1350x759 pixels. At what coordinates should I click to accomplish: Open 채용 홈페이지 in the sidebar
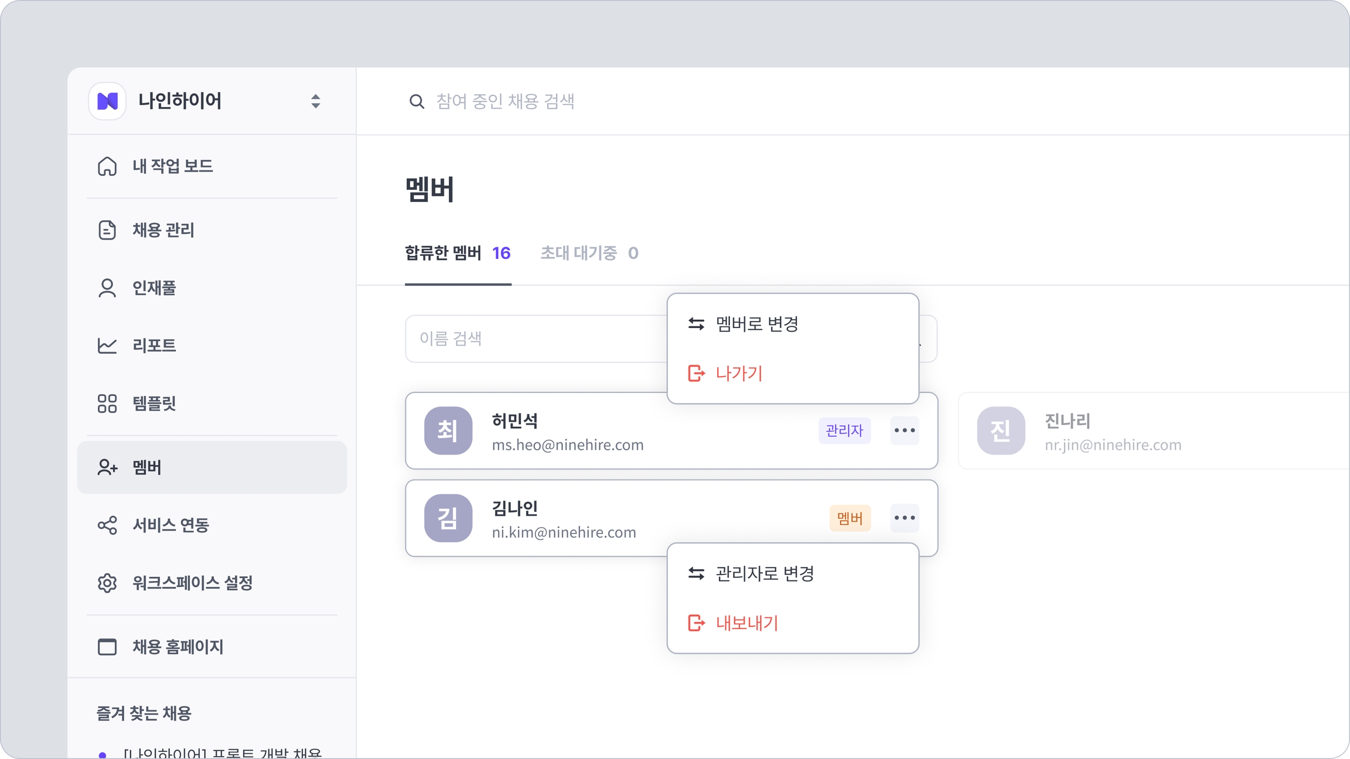(177, 647)
